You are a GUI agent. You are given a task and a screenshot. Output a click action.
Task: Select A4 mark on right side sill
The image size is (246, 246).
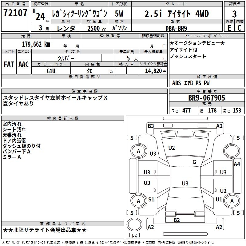[x=237, y=164]
